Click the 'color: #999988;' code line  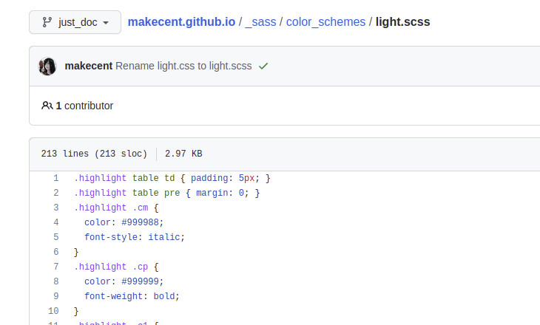point(124,222)
